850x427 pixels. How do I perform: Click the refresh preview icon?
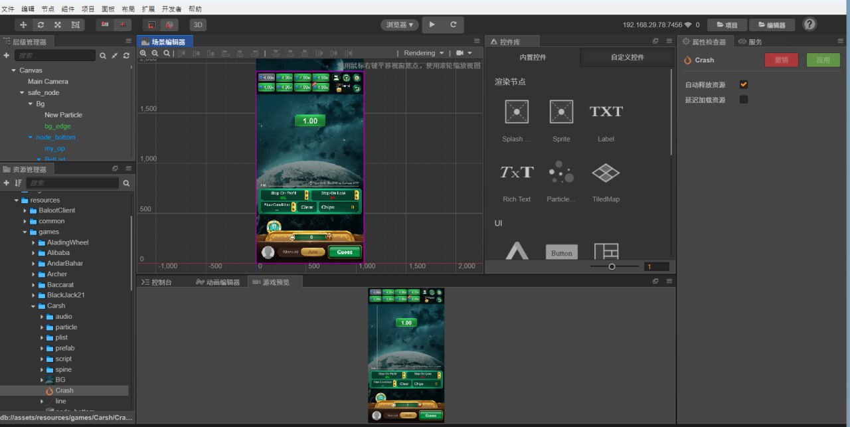[454, 25]
